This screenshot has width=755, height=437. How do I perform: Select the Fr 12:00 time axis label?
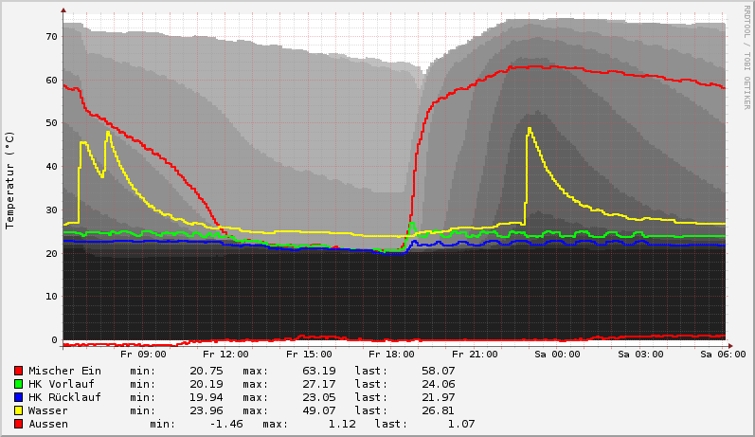click(x=225, y=355)
